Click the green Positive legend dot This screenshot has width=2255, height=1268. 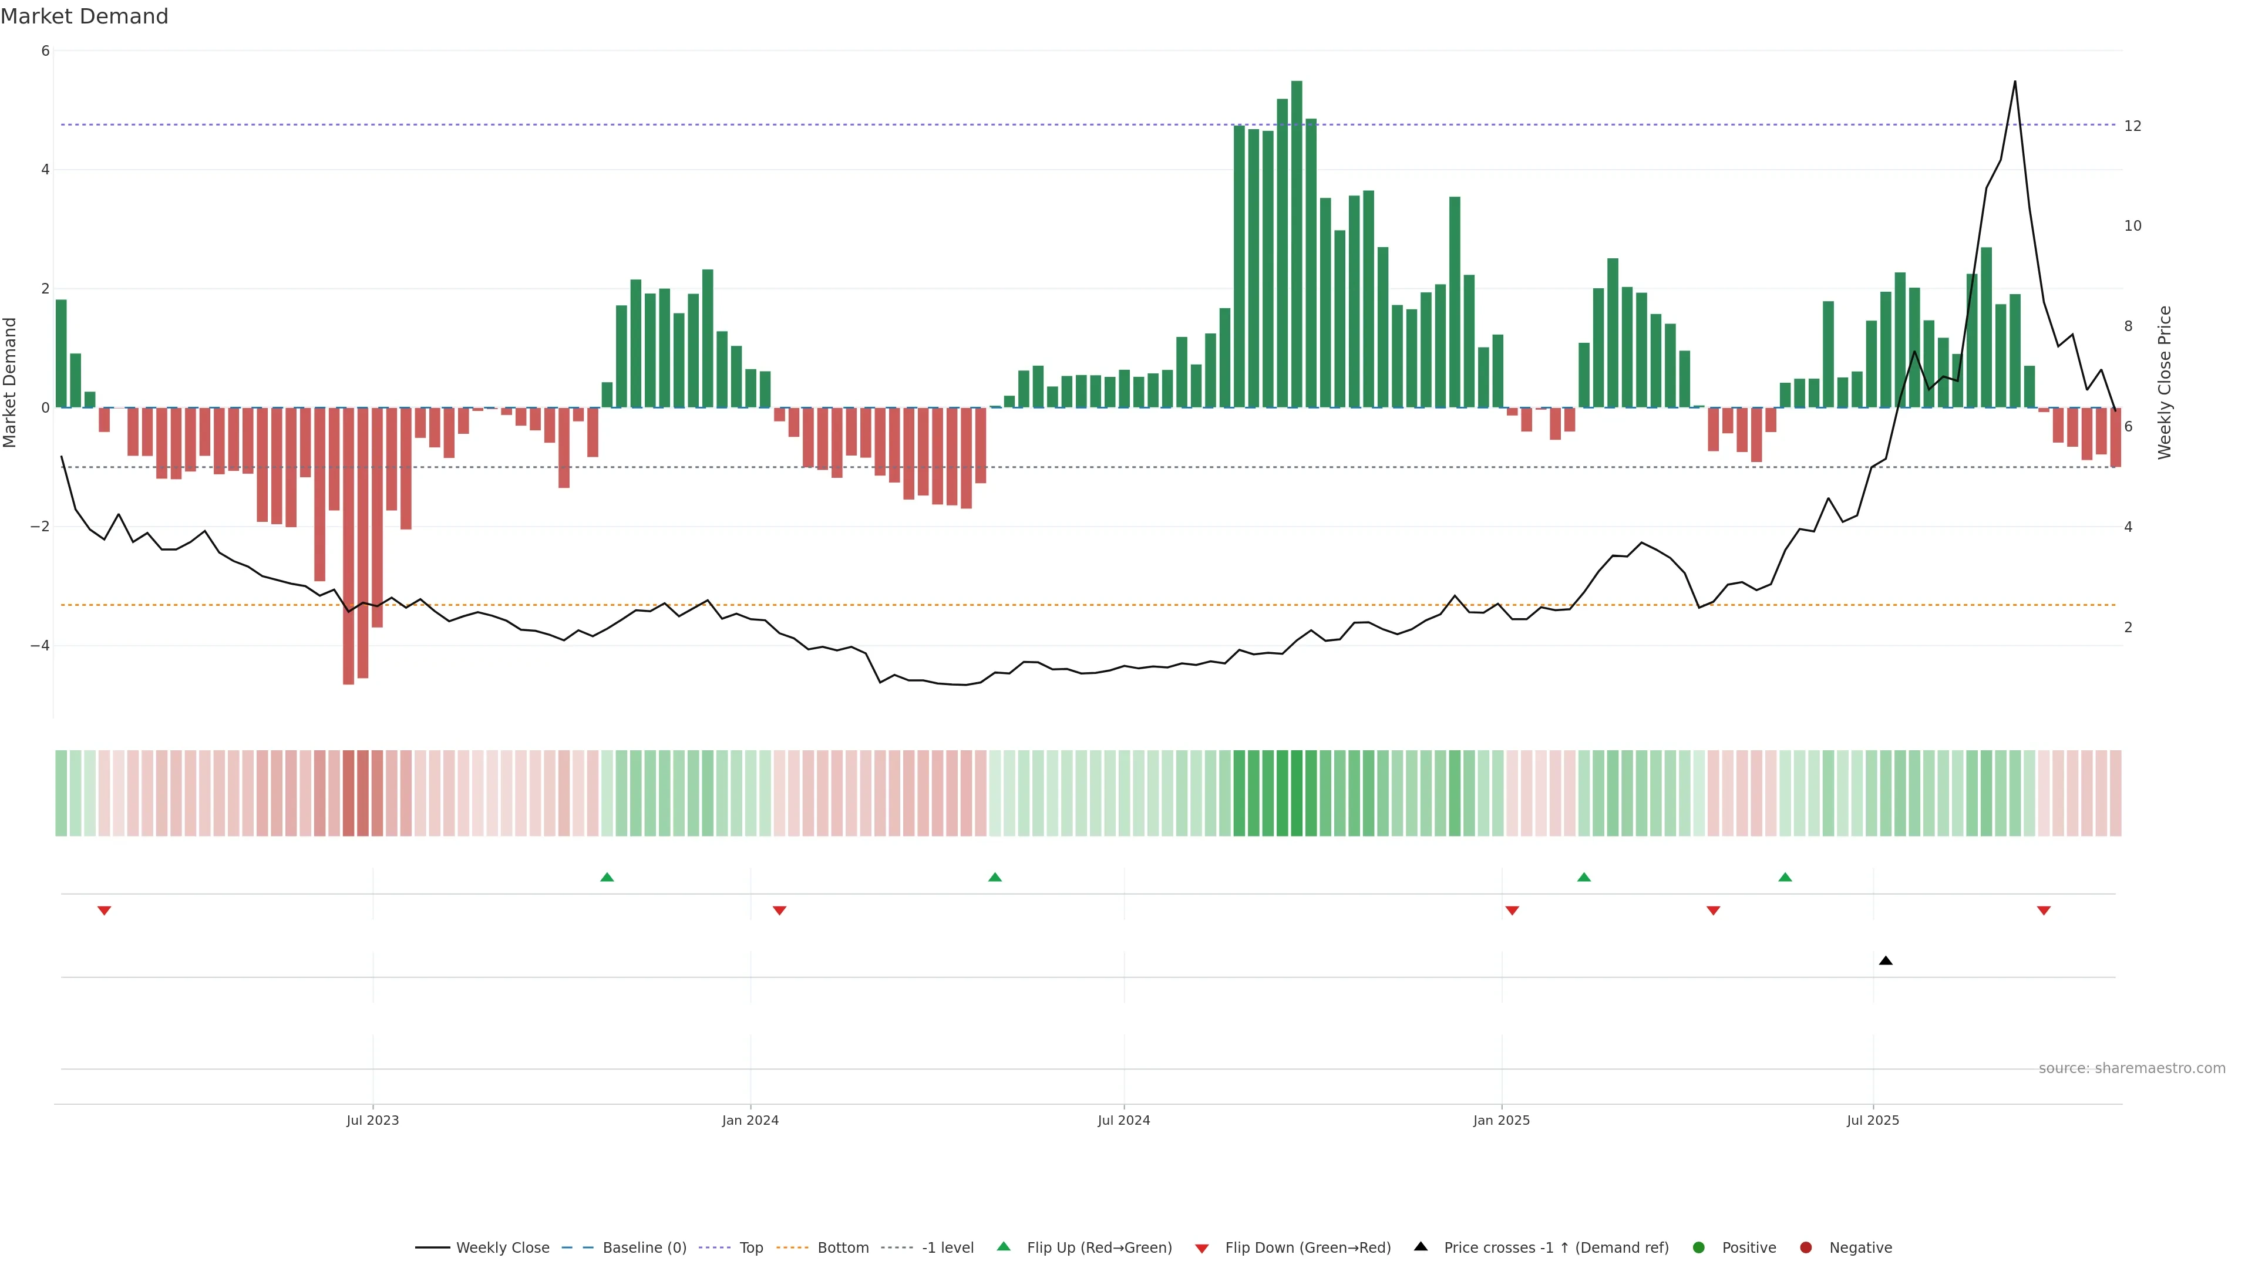[1699, 1248]
